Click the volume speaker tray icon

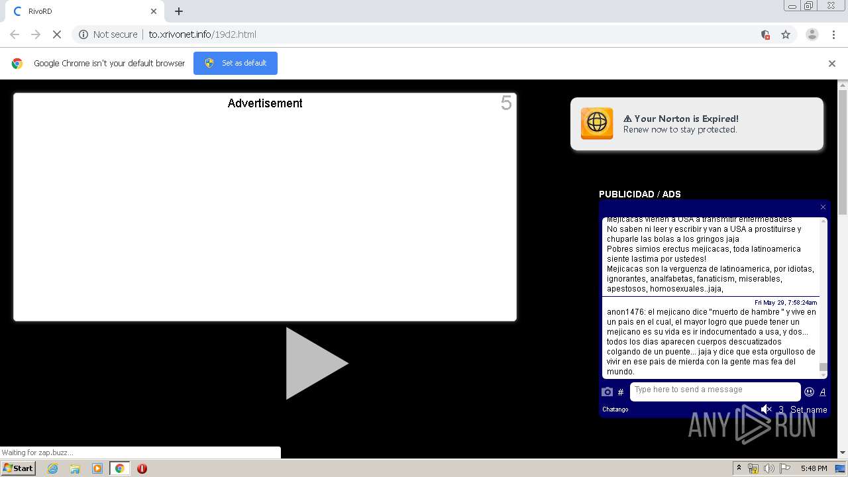coord(769,468)
